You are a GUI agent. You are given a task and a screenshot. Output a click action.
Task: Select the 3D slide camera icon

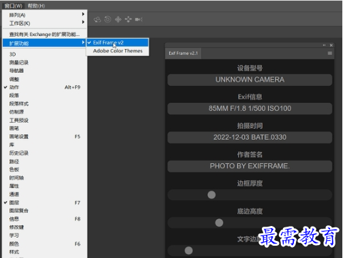point(128,20)
